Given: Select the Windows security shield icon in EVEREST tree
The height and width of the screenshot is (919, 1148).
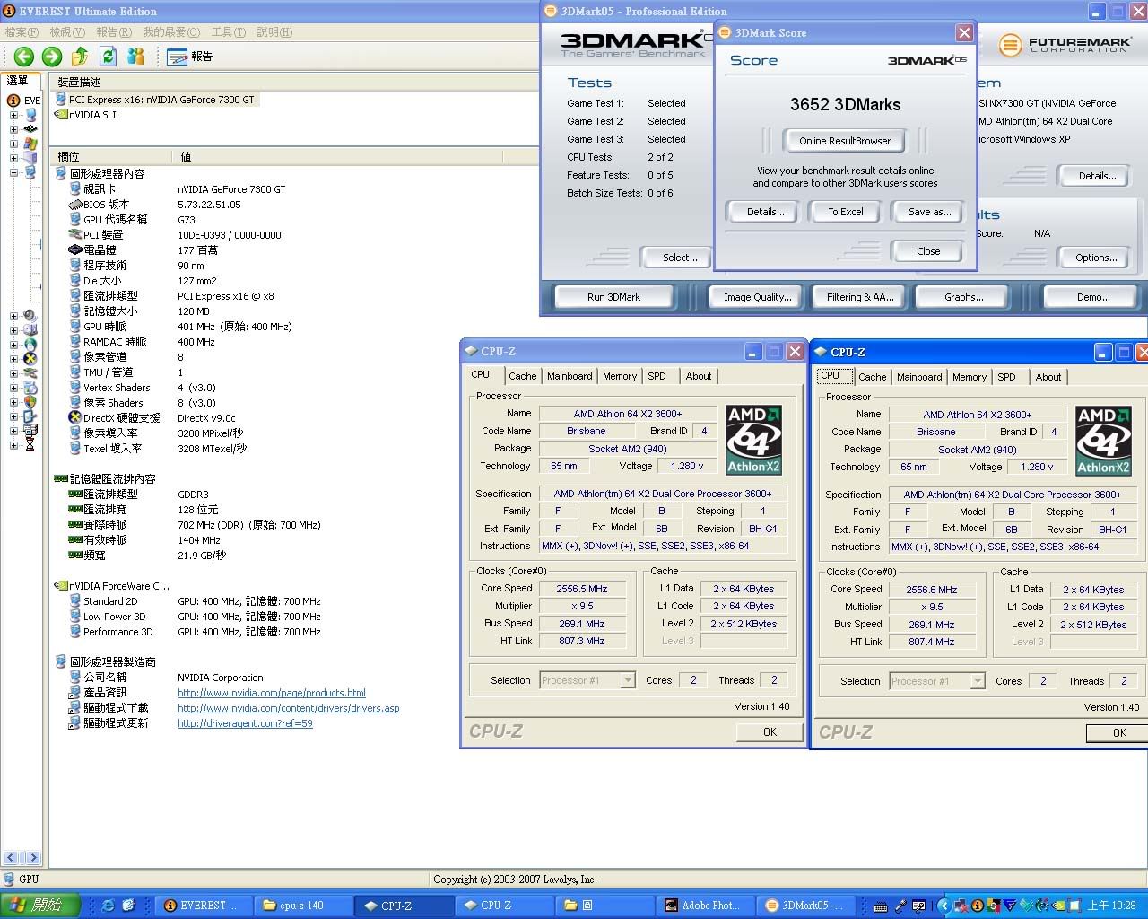Looking at the screenshot, I should [30, 402].
